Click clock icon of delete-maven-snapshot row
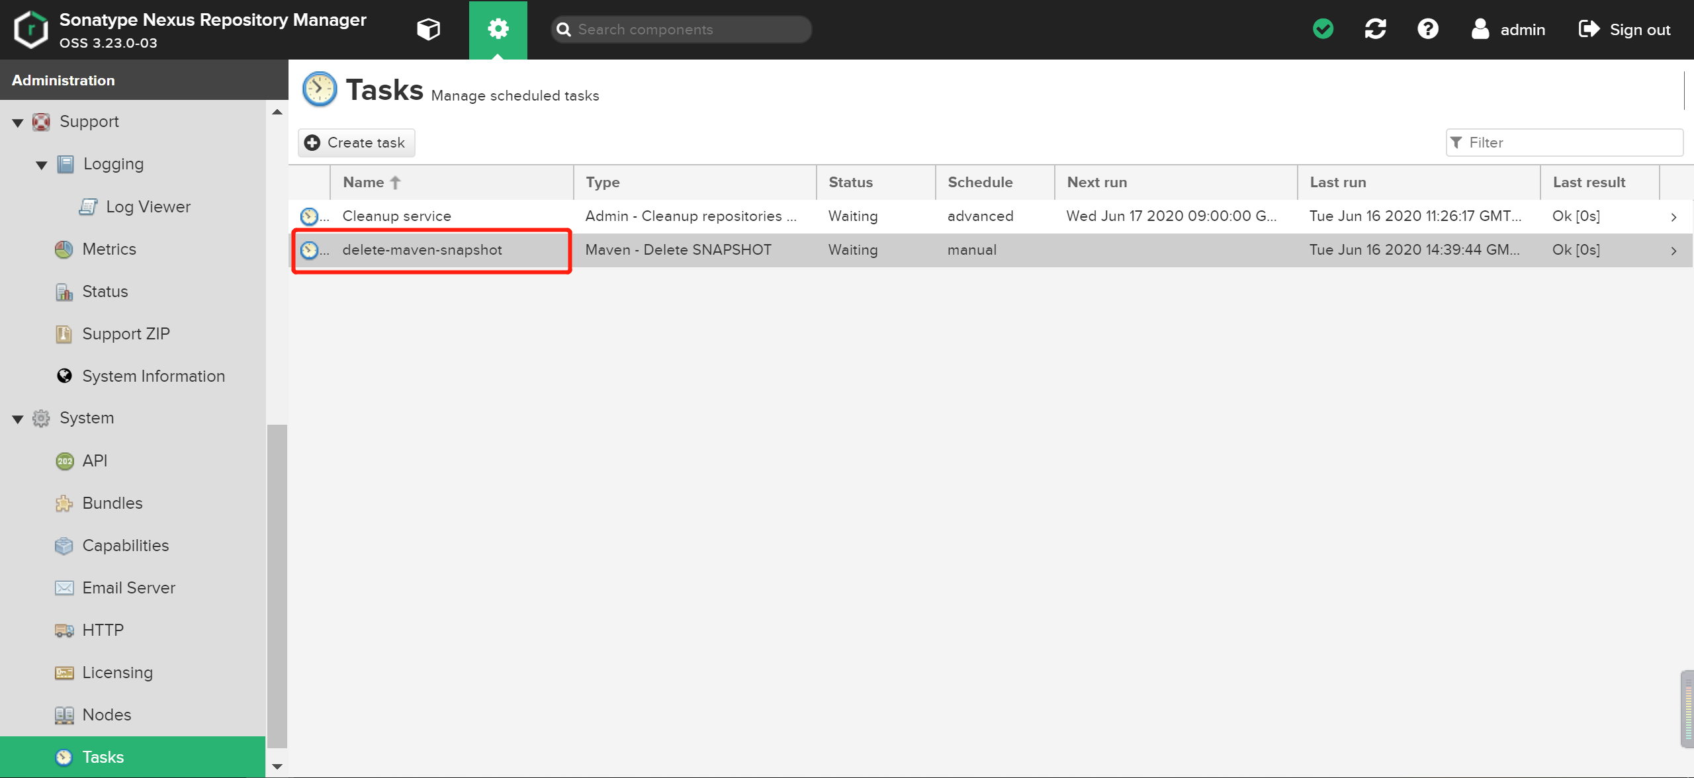The height and width of the screenshot is (778, 1694). pyautogui.click(x=309, y=250)
